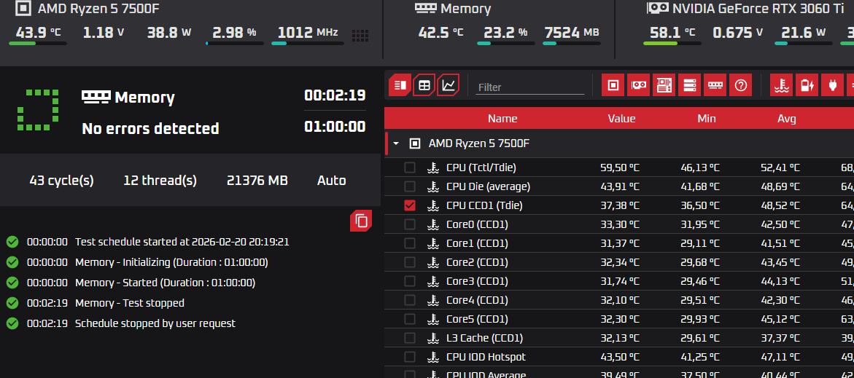Sort by the Avg column header
Viewport: 854px width, 378px height.
click(786, 119)
